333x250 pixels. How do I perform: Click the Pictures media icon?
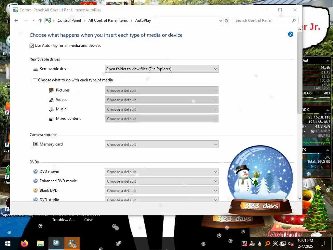(x=51, y=90)
